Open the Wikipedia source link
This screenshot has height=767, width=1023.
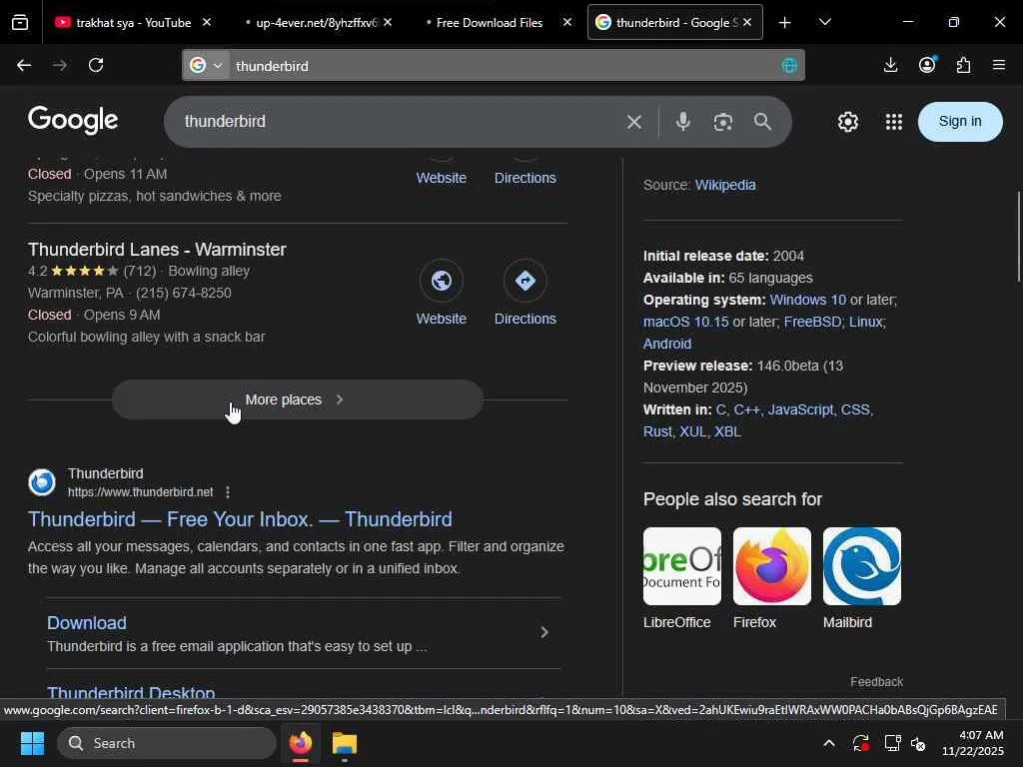pyautogui.click(x=725, y=185)
